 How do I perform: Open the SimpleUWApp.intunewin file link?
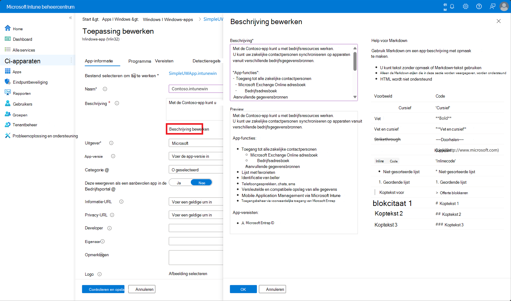coord(193,73)
